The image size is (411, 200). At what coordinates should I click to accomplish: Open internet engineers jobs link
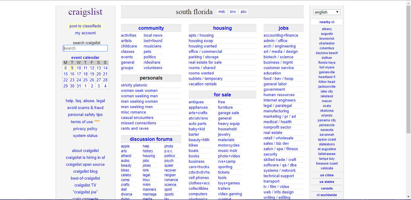pos(280,100)
